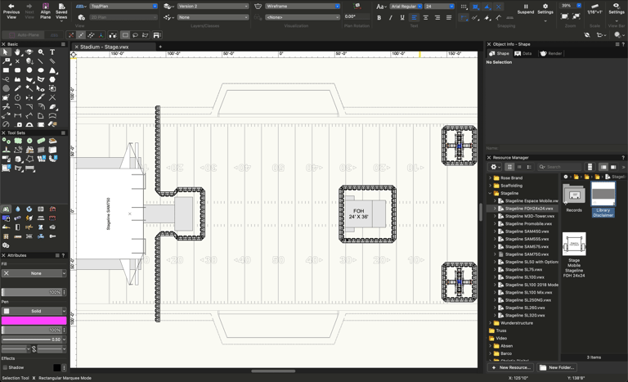Open the None class dropdown
The image size is (628, 382).
coord(213,17)
